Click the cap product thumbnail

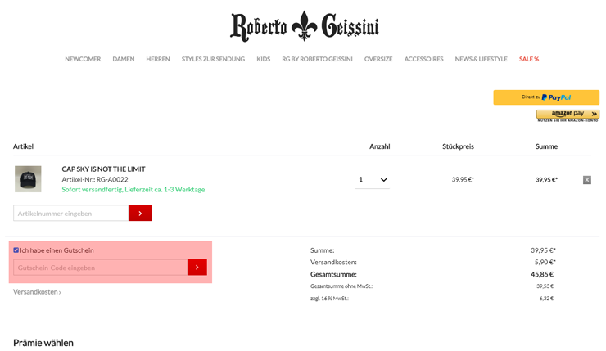pyautogui.click(x=28, y=179)
